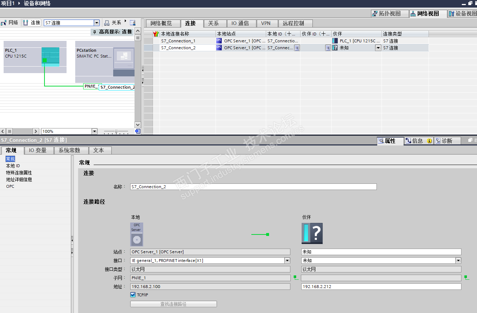Switch to 设备视图 device view
This screenshot has height=313, width=477.
[463, 13]
